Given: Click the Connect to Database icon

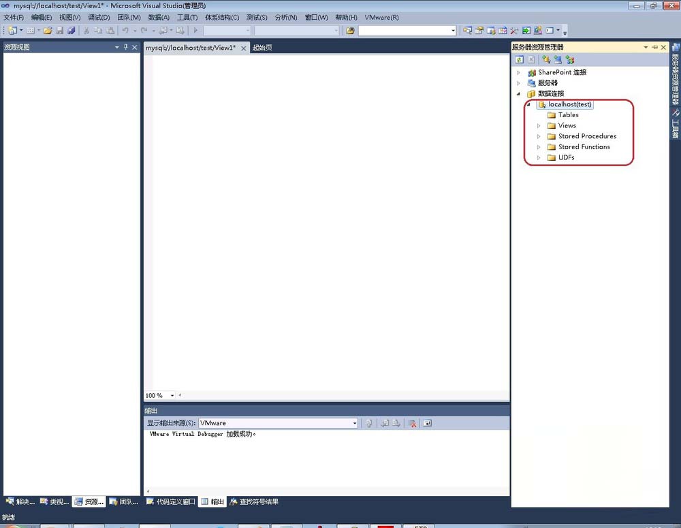Looking at the screenshot, I should [546, 59].
